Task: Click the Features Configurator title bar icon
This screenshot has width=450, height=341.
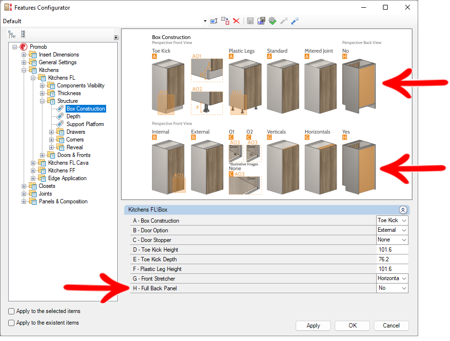Action: click(8, 7)
